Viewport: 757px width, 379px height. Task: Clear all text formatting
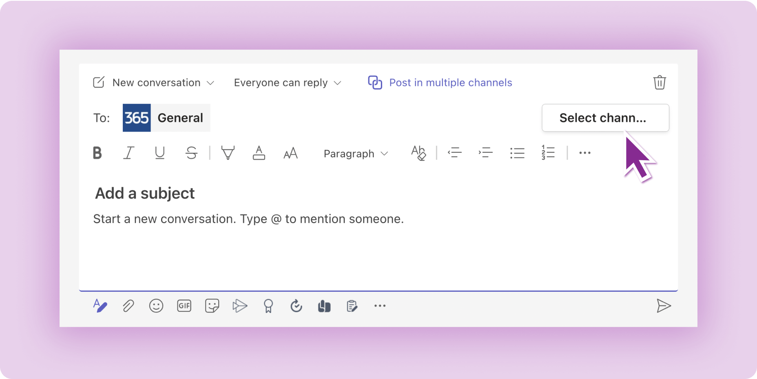(418, 153)
